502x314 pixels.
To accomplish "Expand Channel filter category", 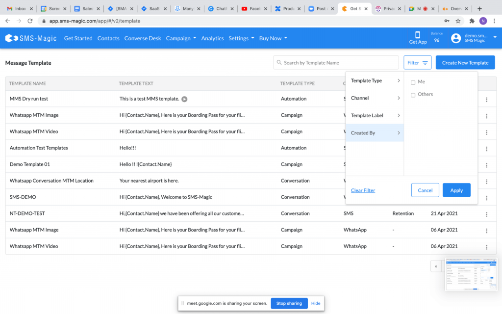I will point(375,98).
